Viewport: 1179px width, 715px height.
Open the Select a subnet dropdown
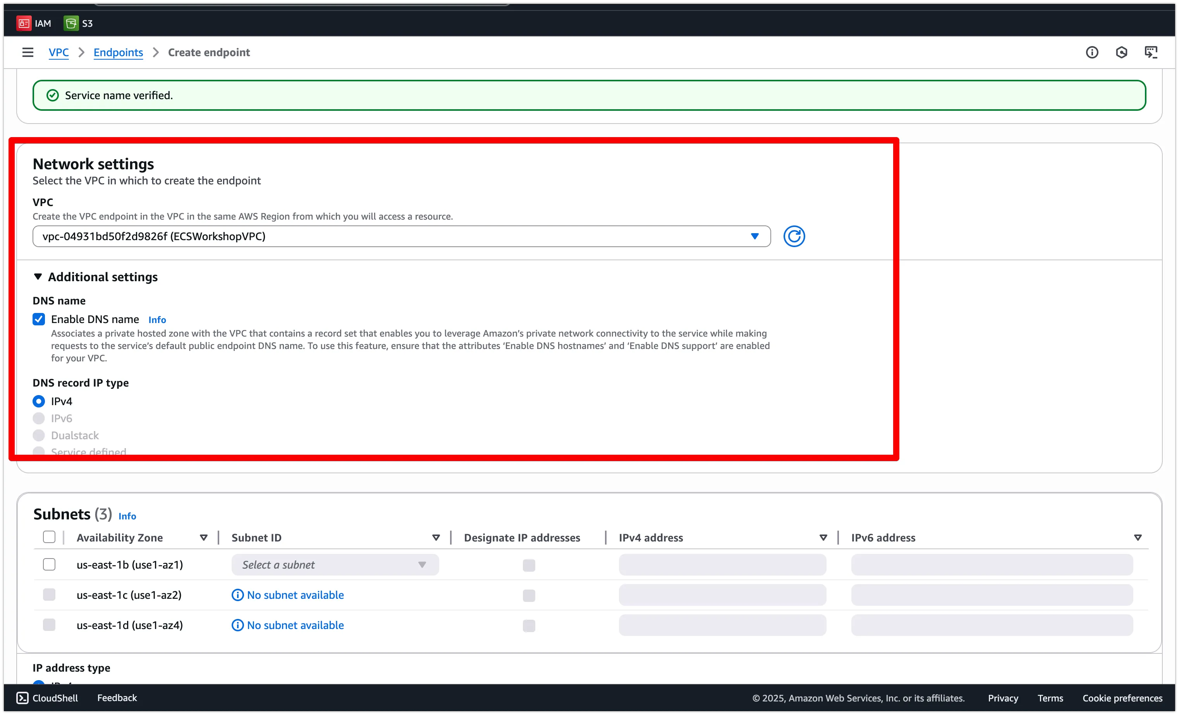335,565
